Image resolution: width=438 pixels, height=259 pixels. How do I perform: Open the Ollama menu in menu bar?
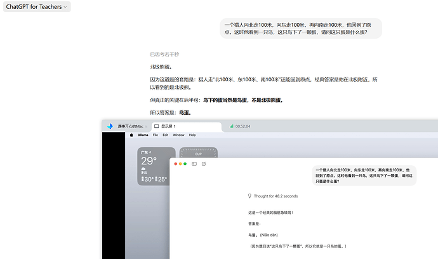tap(143, 135)
